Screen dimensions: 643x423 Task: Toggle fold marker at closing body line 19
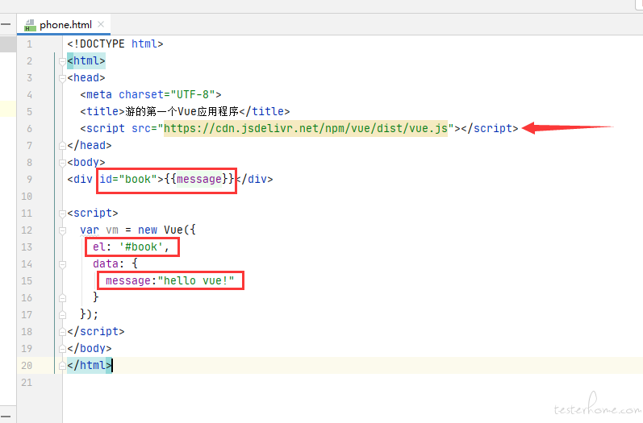(x=62, y=349)
